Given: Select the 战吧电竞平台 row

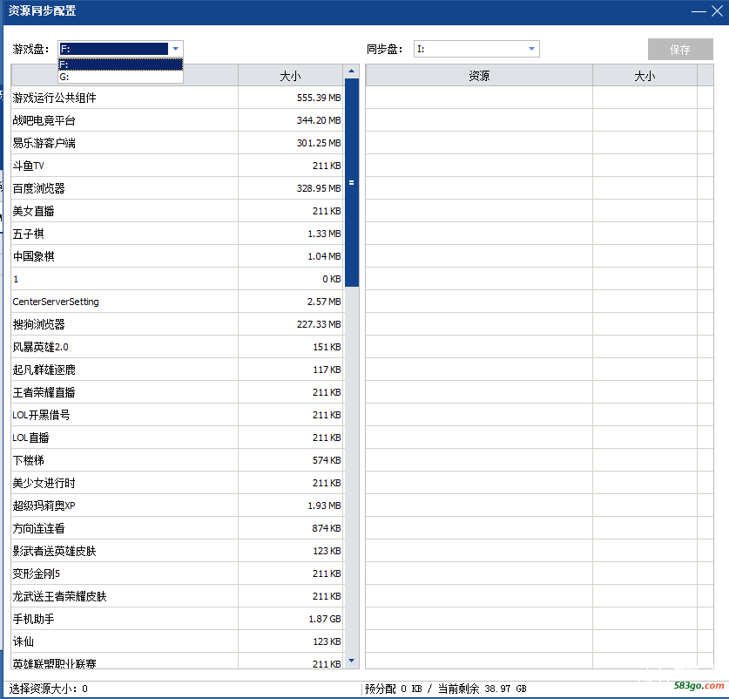Looking at the screenshot, I should tap(177, 120).
